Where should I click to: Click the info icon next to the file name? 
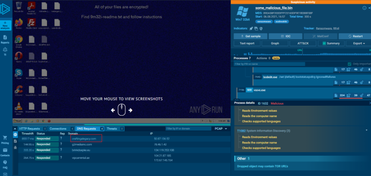click(364, 8)
